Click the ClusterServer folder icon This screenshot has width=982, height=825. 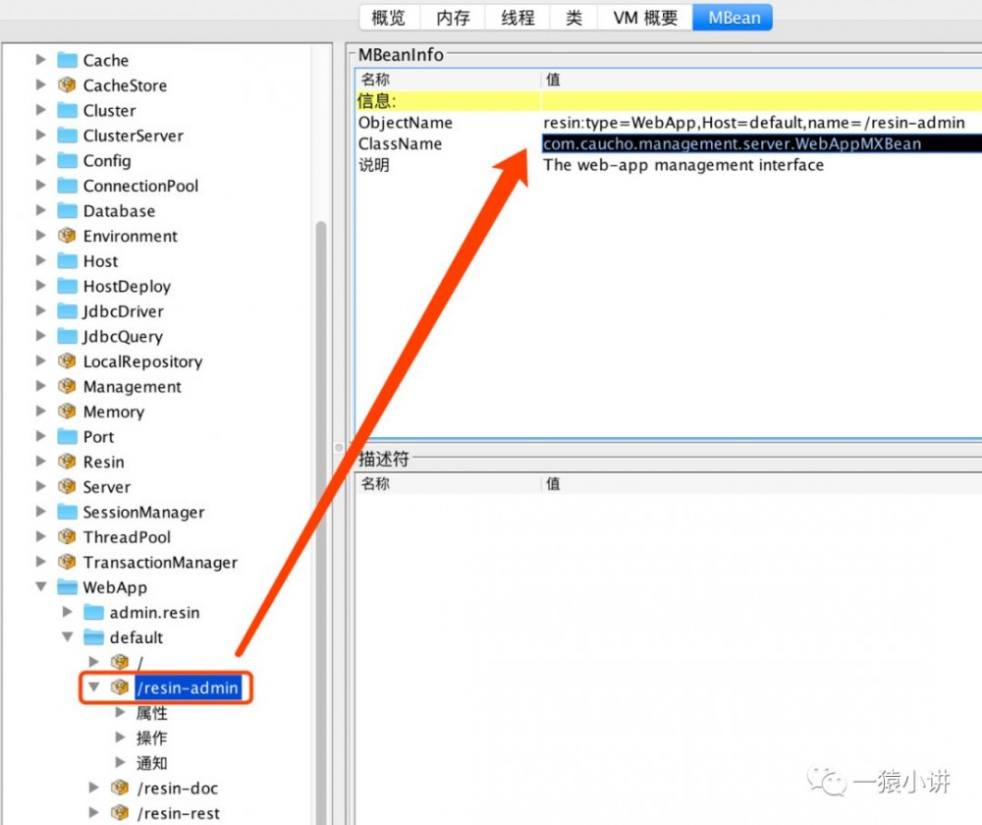67,136
